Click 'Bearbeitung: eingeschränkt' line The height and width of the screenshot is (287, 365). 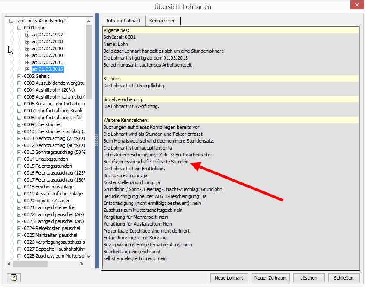(132, 252)
